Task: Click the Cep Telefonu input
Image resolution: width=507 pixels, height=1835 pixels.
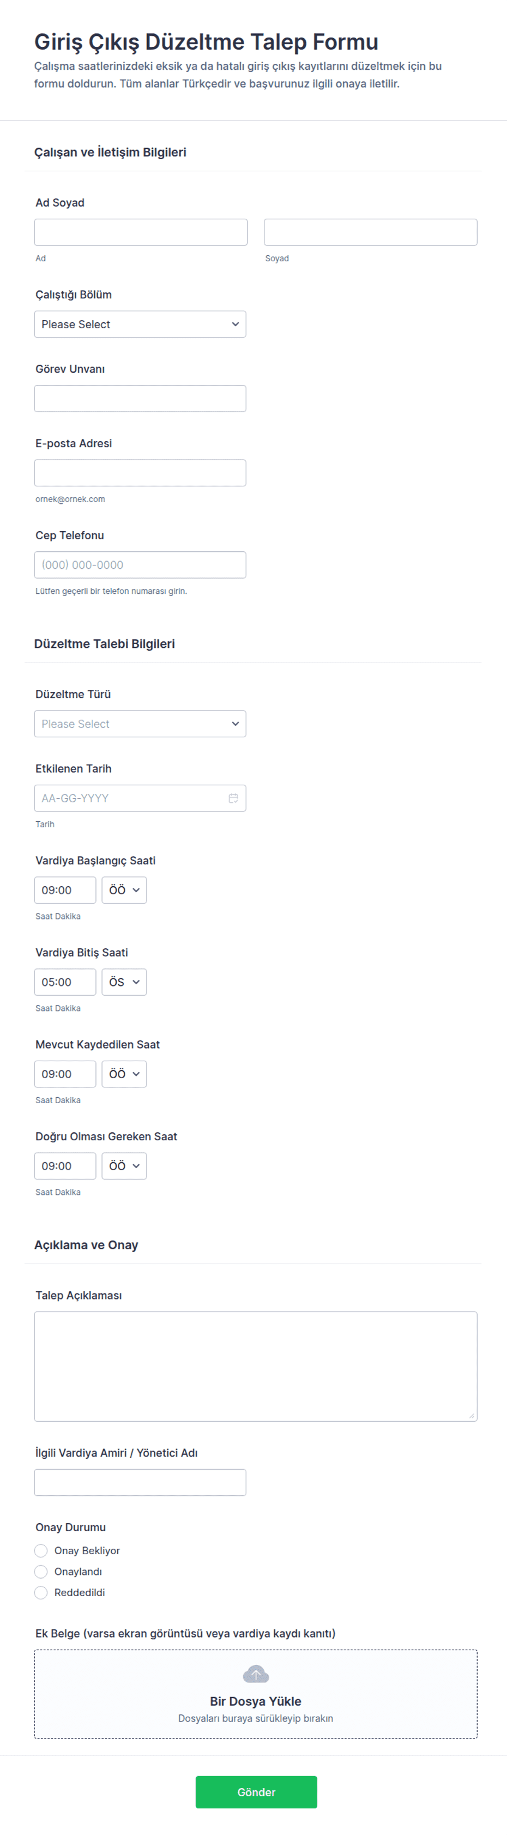Action: 140,565
